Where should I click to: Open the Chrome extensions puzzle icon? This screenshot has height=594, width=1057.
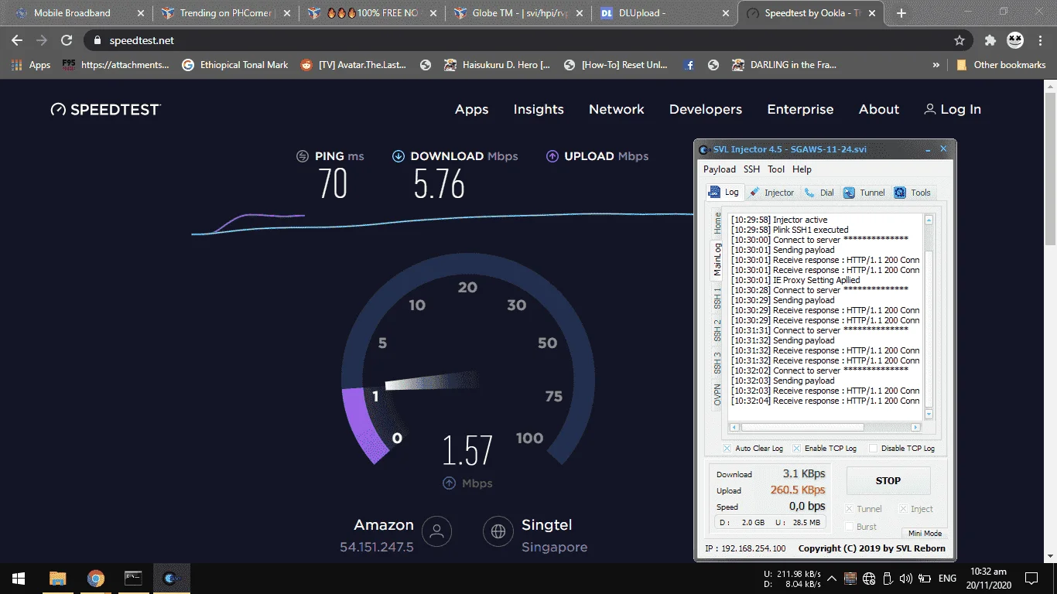[x=990, y=40]
